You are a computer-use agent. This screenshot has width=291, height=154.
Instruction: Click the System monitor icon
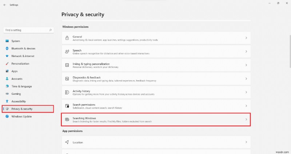click(7, 41)
